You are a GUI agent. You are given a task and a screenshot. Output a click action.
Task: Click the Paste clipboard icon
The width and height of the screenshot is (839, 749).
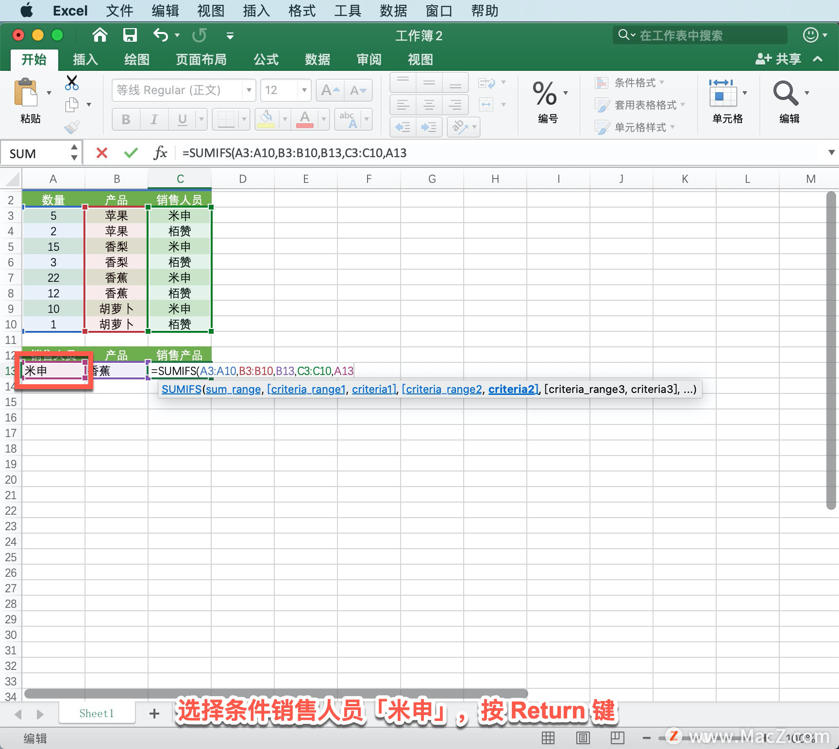point(26,92)
